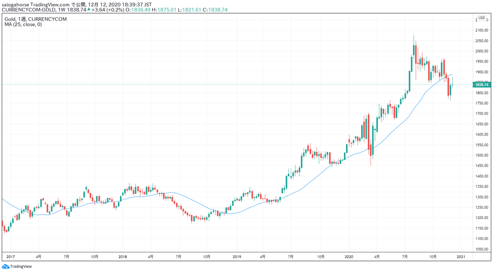Click the 1950.00 price axis label
The width and height of the screenshot is (493, 272).
481,62
